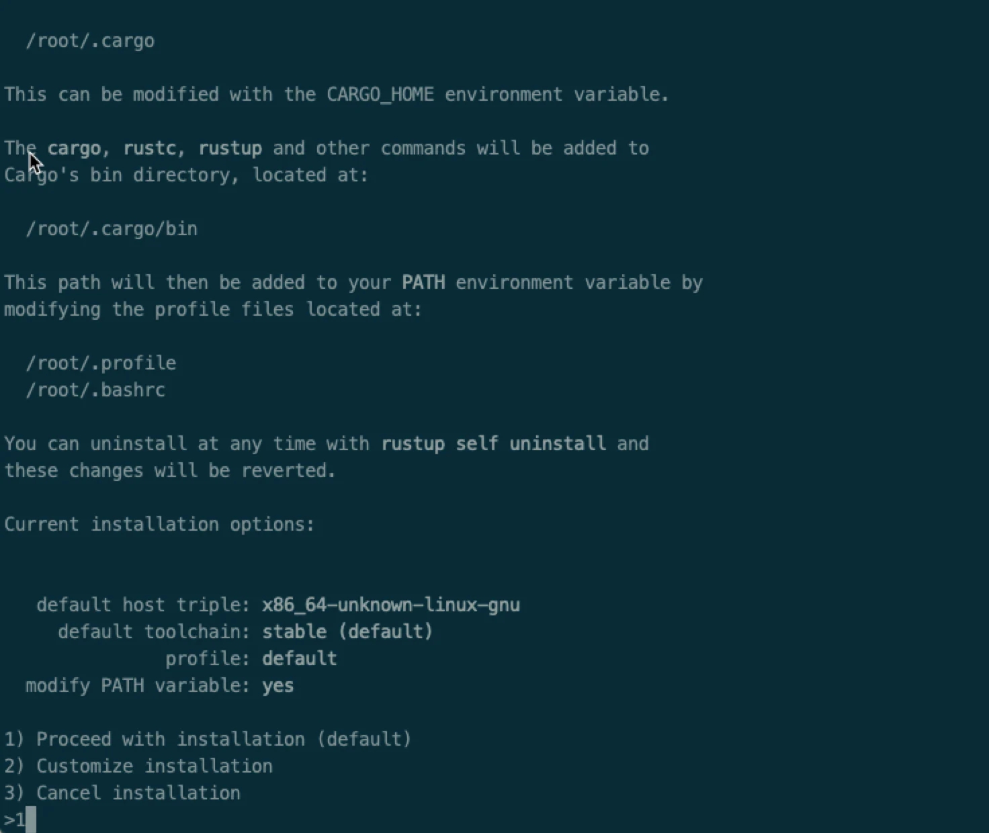Click the /root/.profile path line
Screen dimensions: 989x833
click(x=101, y=363)
